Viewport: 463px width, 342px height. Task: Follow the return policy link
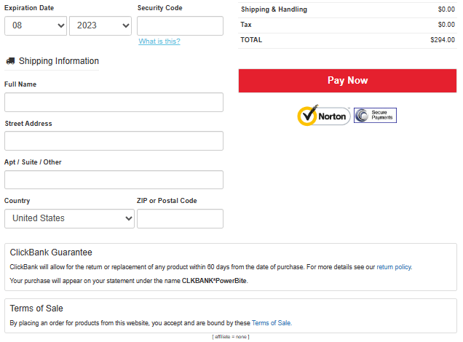tap(393, 267)
